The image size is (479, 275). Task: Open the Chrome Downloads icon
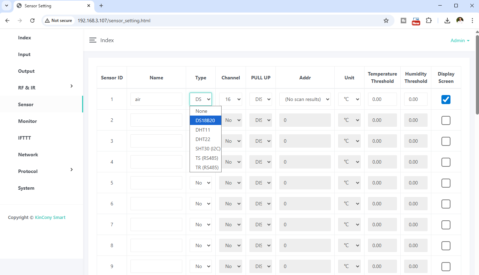447,21
